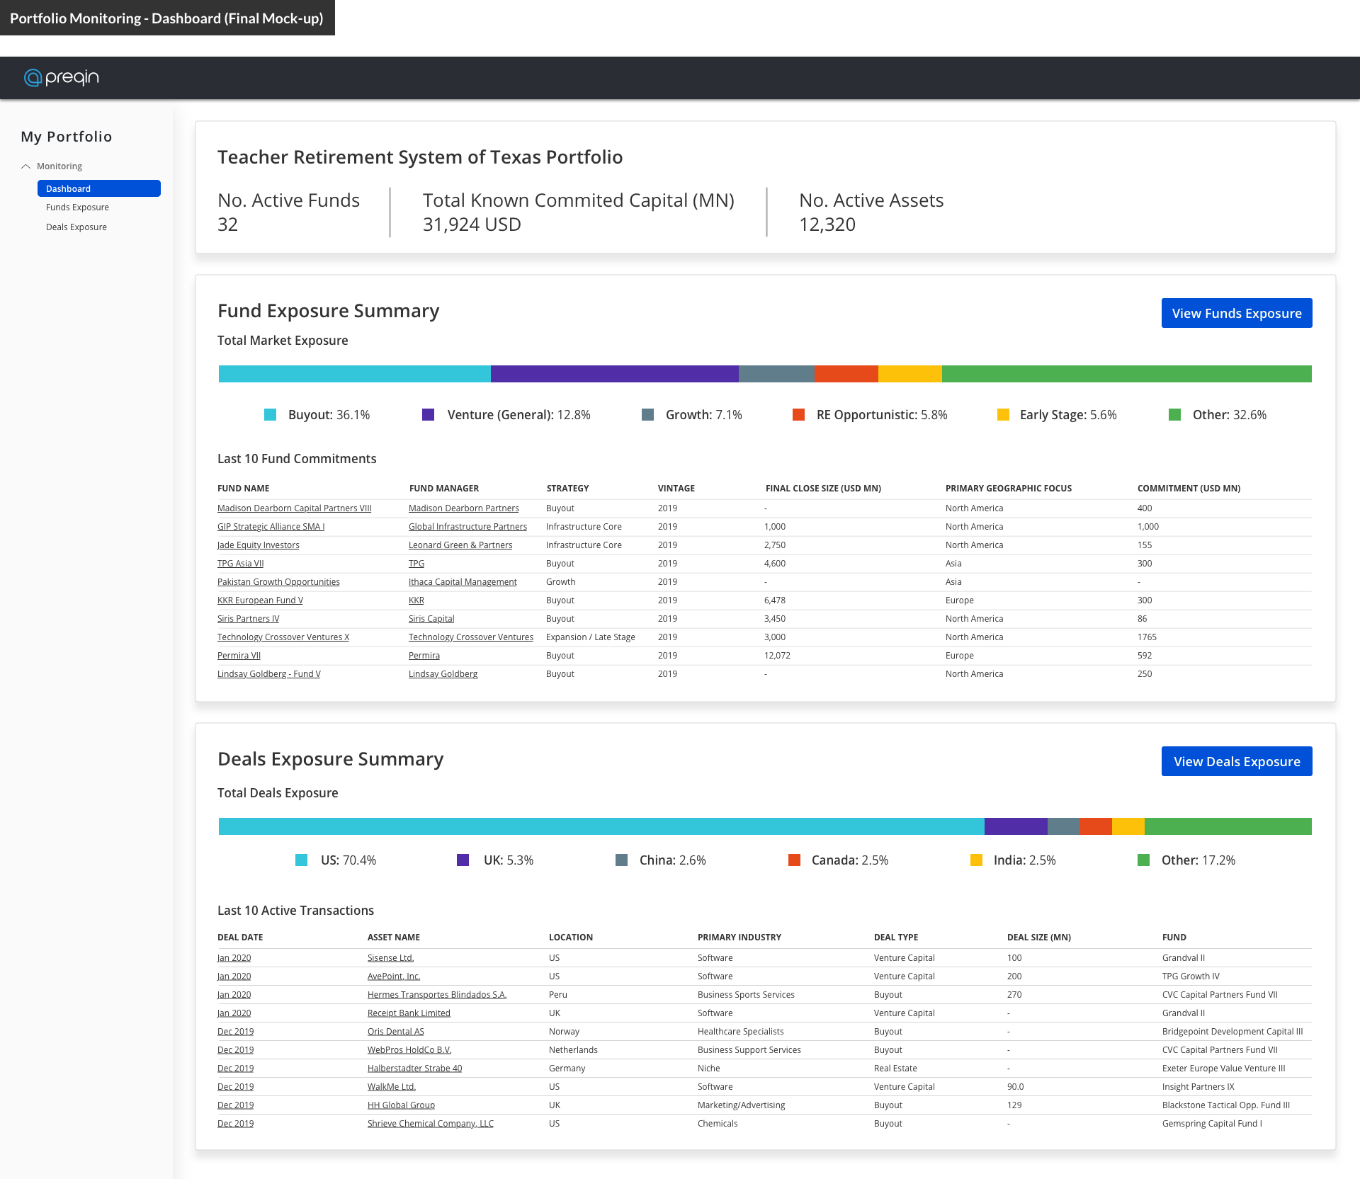Click the Monitoring sidebar label
Screen dimensions: 1360x1179
click(59, 166)
